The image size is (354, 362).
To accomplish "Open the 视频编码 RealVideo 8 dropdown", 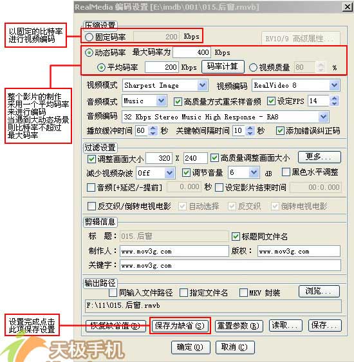I will (334, 85).
